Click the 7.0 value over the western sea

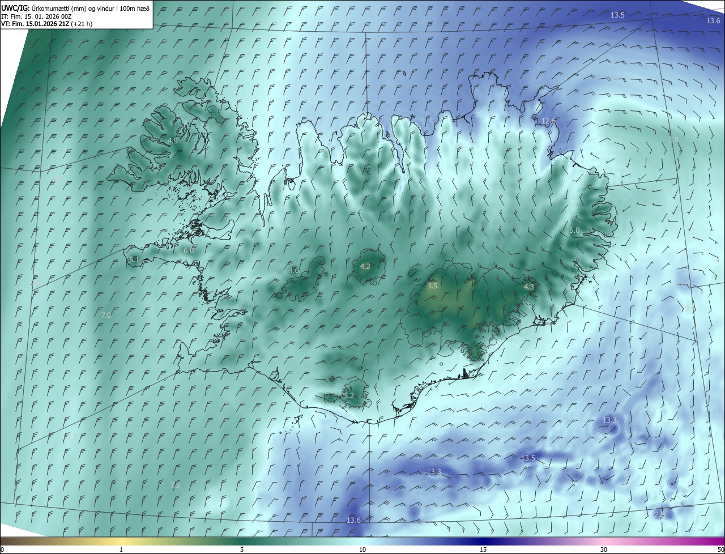[x=106, y=315]
